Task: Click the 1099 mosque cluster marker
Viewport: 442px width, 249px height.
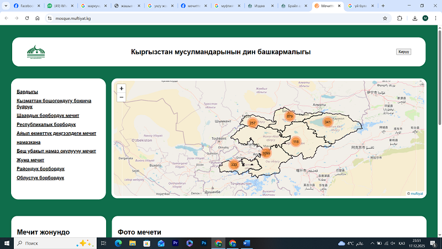Action: [x=266, y=153]
